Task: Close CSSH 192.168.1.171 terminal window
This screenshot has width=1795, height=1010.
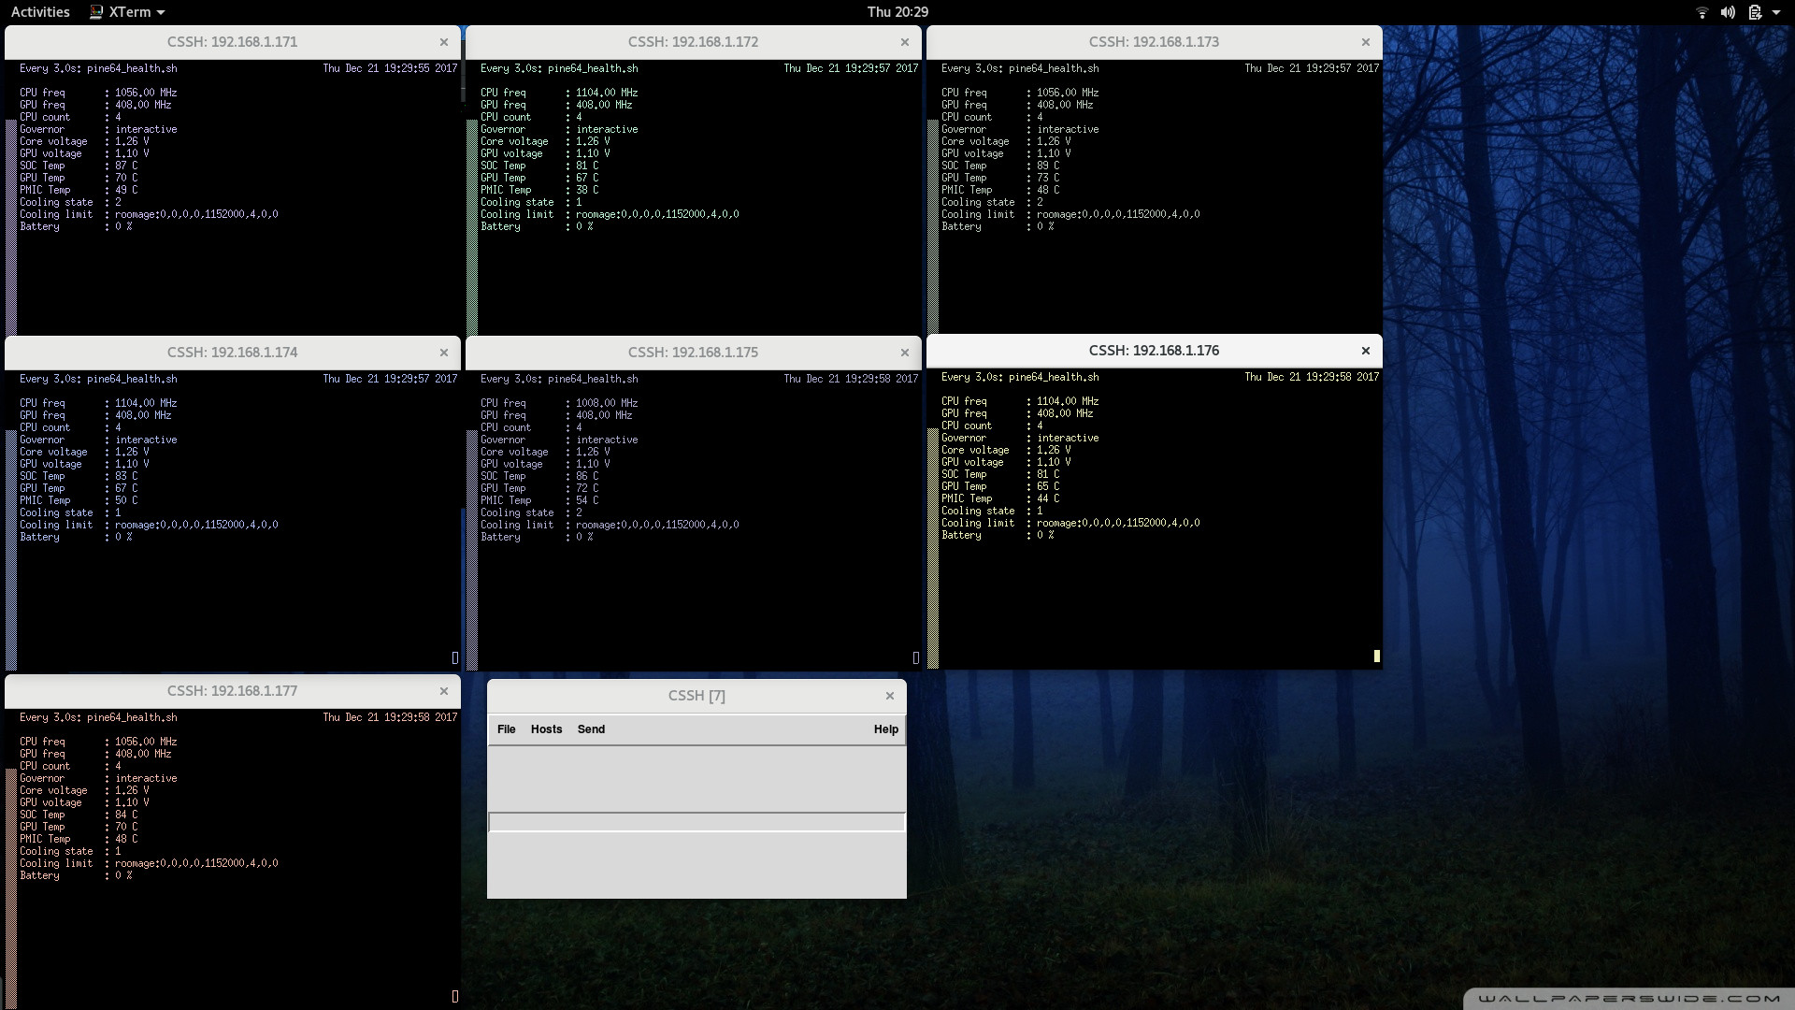Action: pyautogui.click(x=444, y=42)
